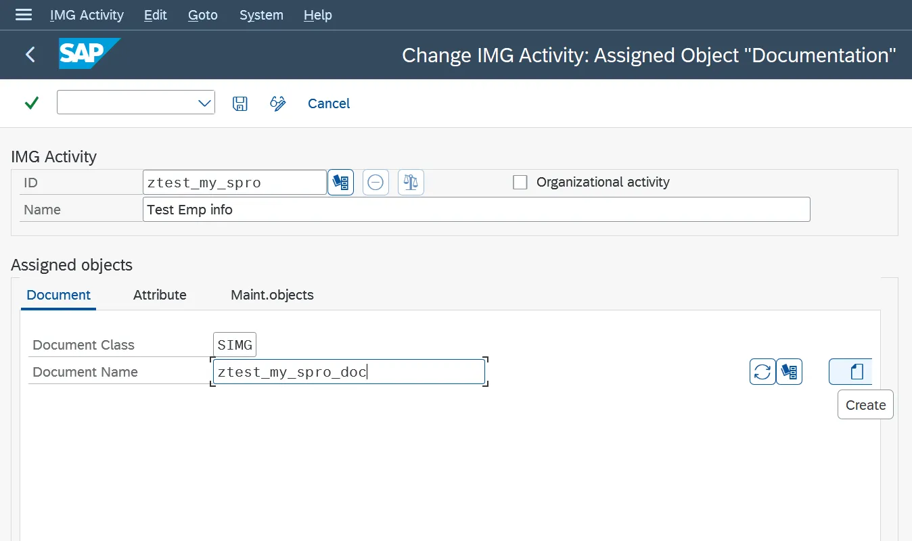This screenshot has width=912, height=541.
Task: Open the where-used list icon beside the ID field
Action: pyautogui.click(x=340, y=182)
